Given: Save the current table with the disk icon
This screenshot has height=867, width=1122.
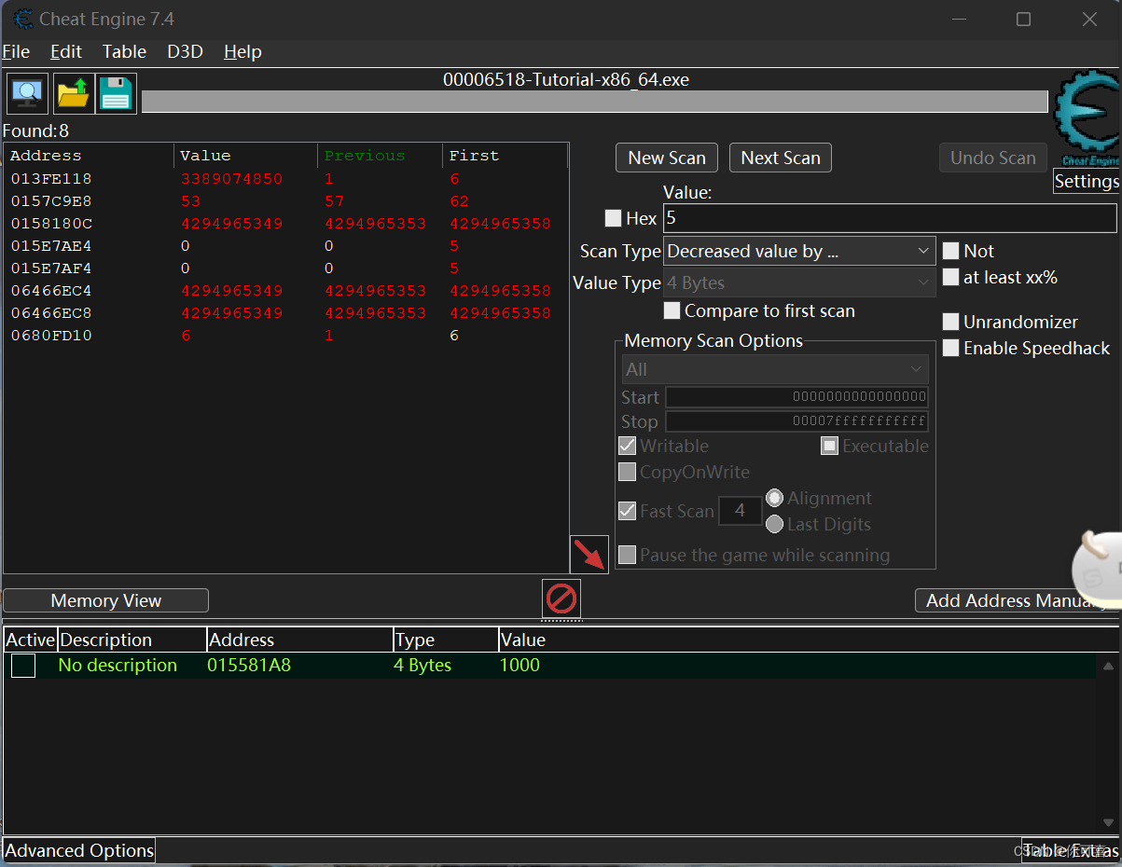Looking at the screenshot, I should click(115, 92).
